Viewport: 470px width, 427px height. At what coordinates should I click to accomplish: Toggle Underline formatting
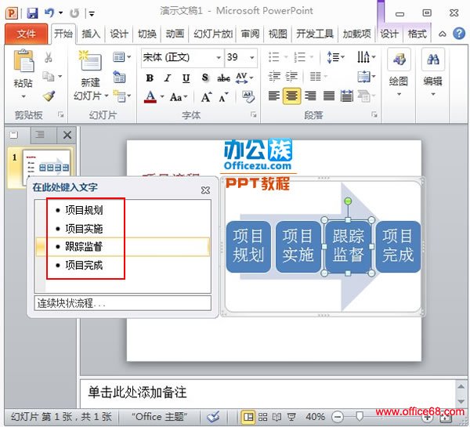pos(186,78)
